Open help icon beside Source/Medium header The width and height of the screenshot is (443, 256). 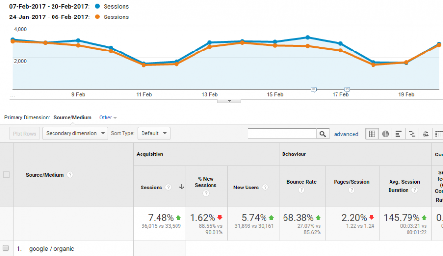[70, 175]
